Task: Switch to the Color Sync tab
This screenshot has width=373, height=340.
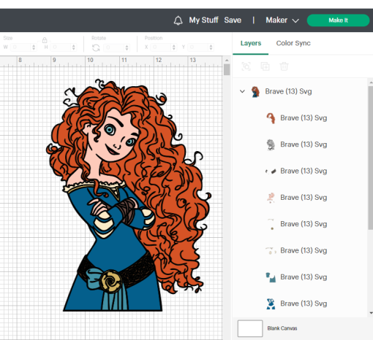Action: [x=293, y=43]
